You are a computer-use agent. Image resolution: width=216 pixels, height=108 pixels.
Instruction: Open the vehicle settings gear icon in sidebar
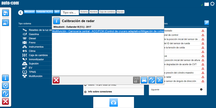[5, 23]
